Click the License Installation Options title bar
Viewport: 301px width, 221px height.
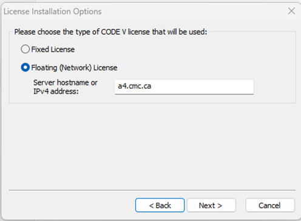[x=141, y=12]
